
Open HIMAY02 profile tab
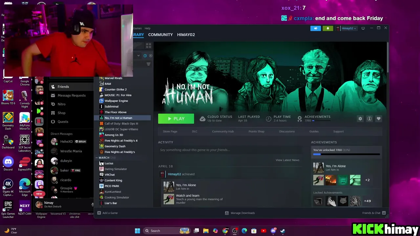[186, 34]
